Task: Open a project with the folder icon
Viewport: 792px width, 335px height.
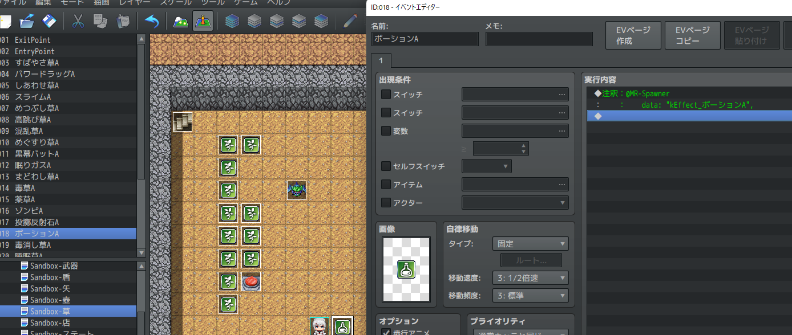Action: pyautogui.click(x=27, y=21)
